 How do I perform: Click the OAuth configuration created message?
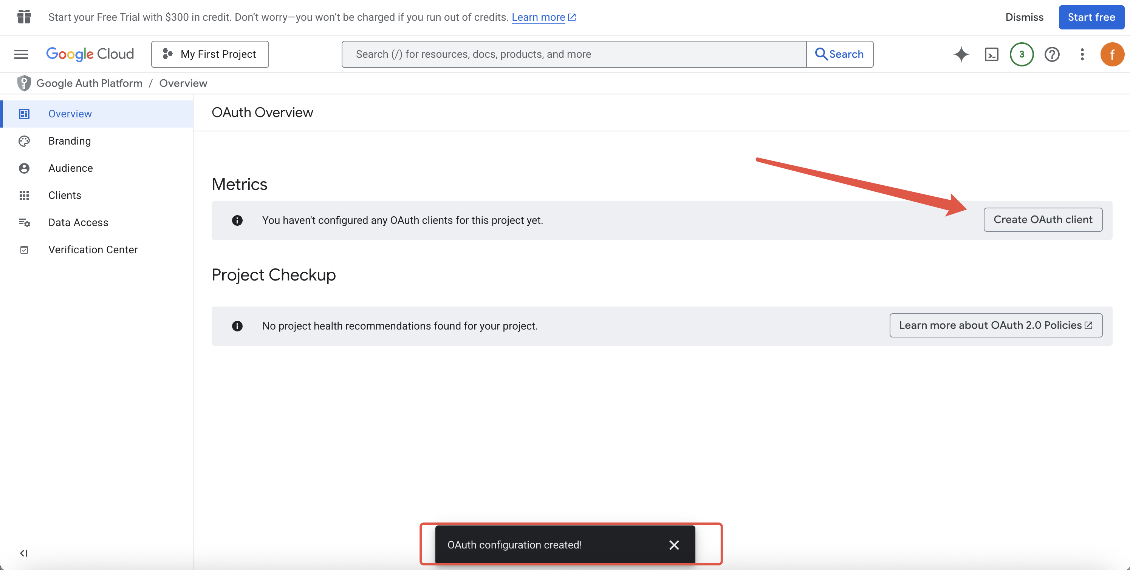coord(515,545)
